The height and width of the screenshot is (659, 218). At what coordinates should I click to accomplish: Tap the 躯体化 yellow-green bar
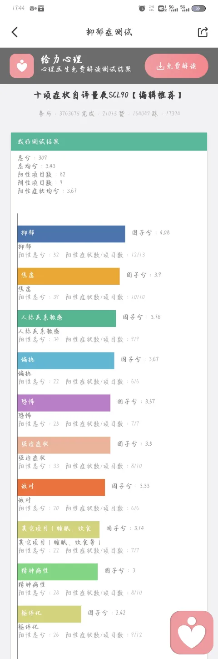click(50, 614)
